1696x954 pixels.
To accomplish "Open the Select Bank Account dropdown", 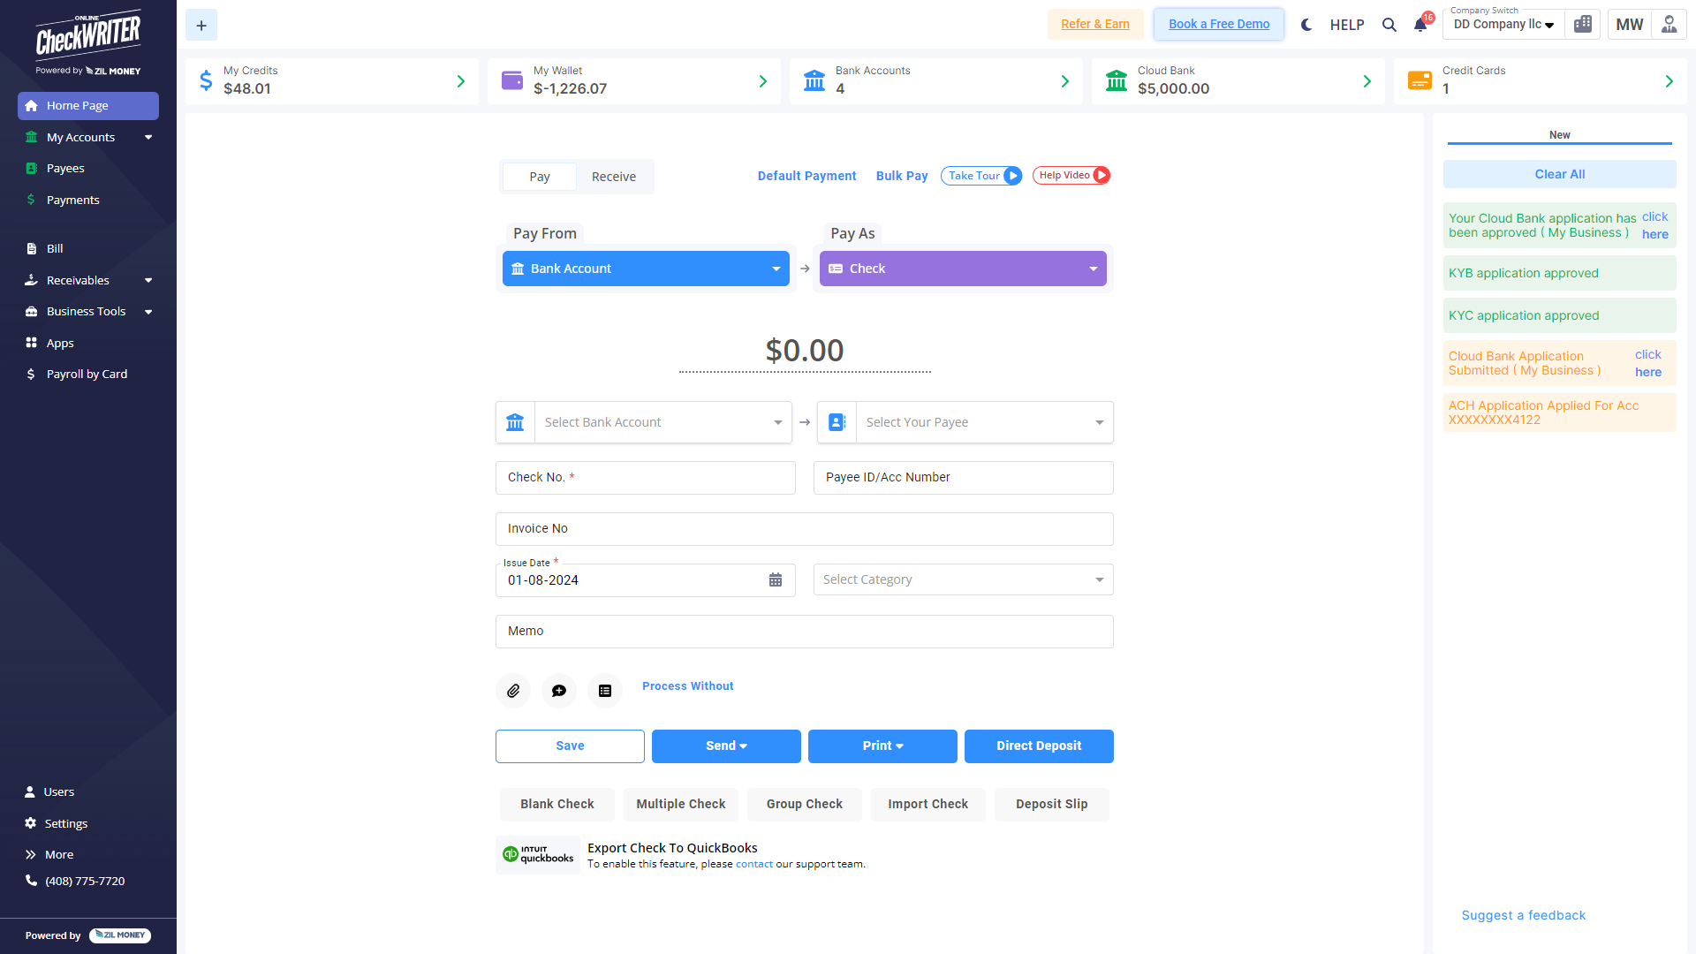I will coord(662,422).
